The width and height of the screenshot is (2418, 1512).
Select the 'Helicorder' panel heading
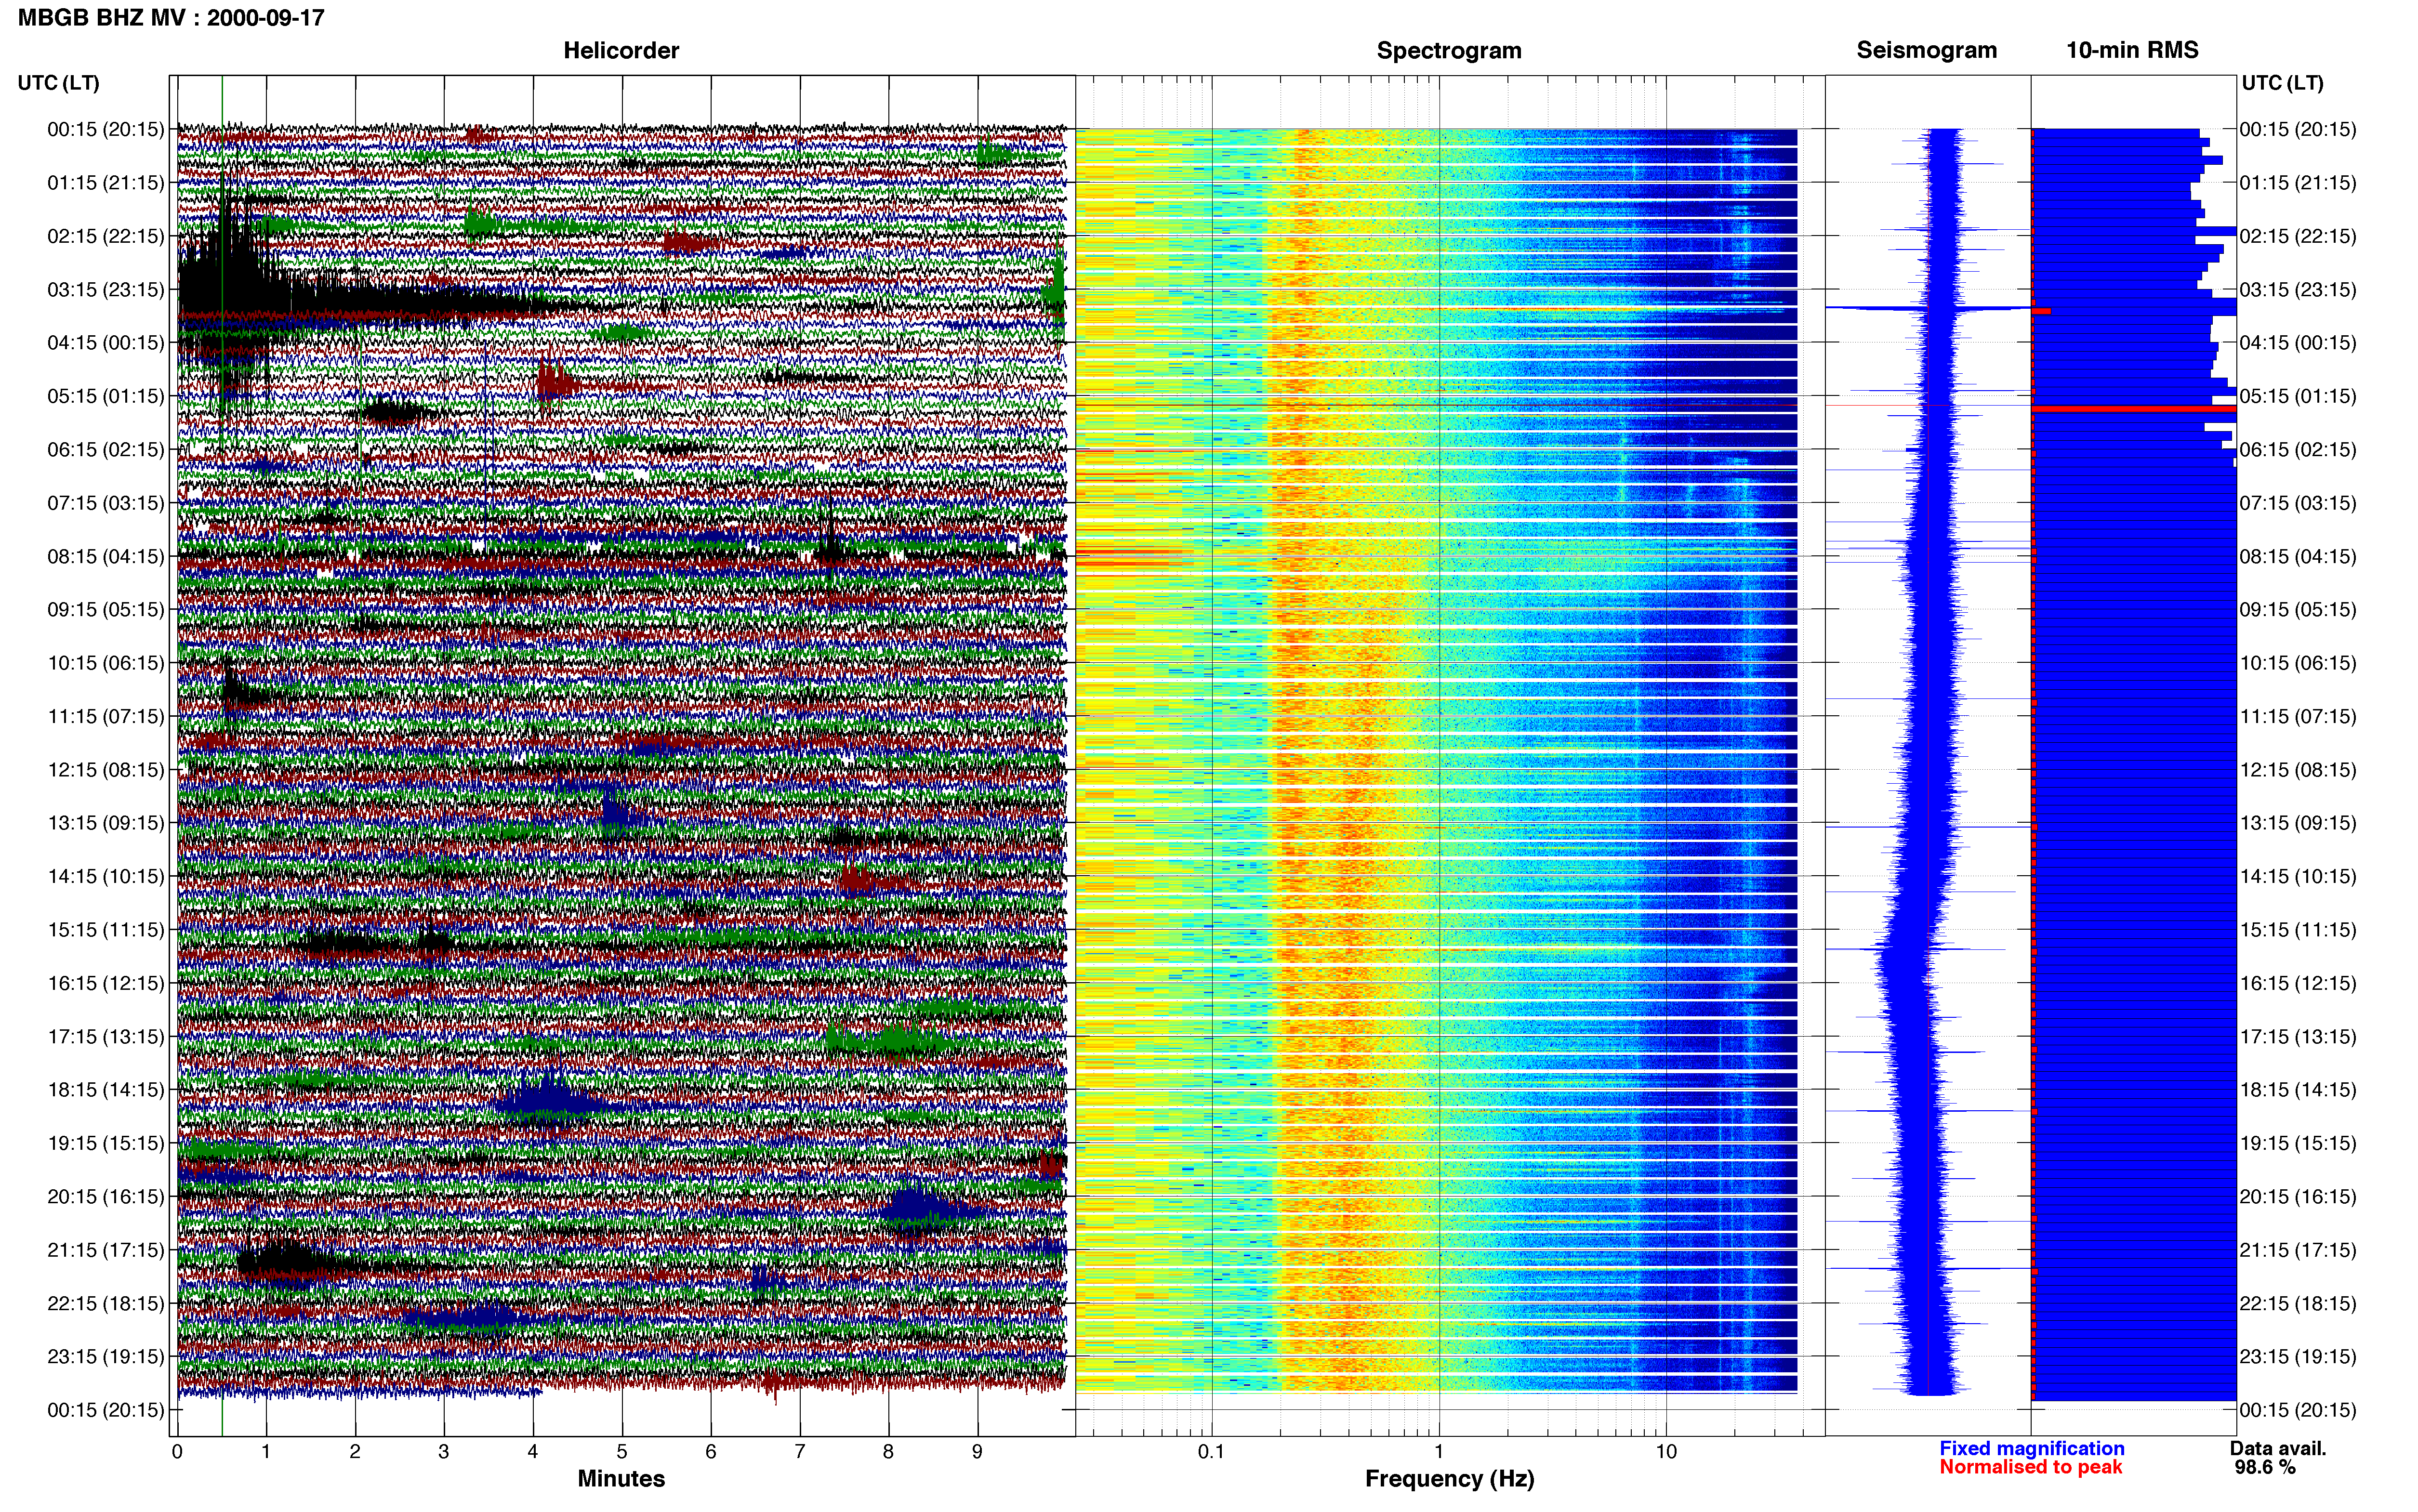pos(621,51)
